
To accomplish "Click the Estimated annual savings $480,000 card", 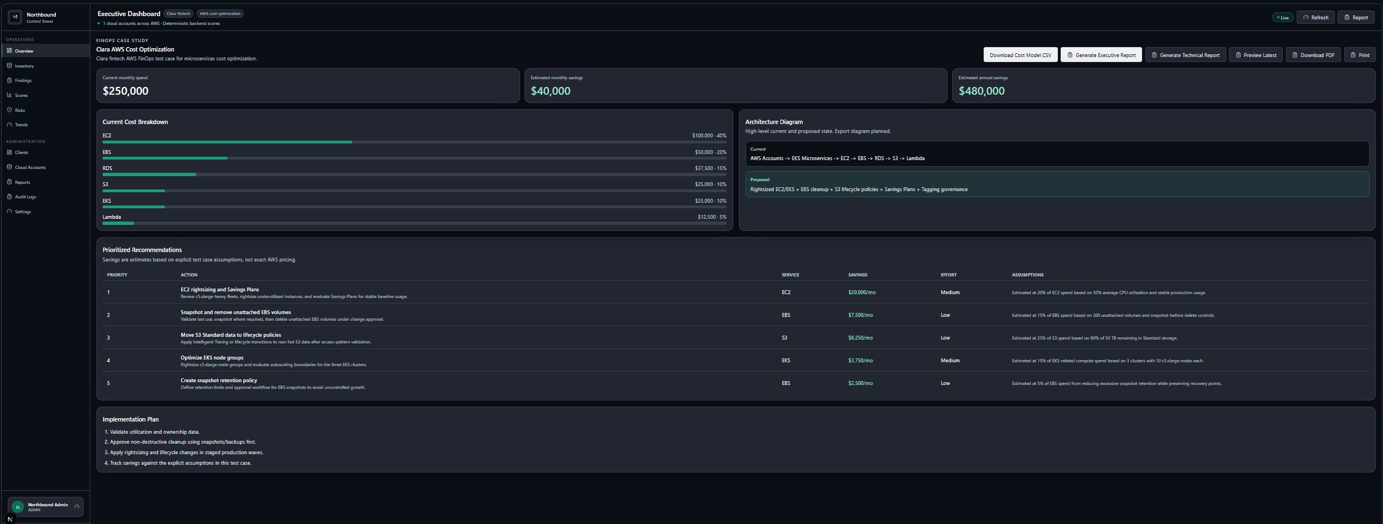I will 1164,85.
